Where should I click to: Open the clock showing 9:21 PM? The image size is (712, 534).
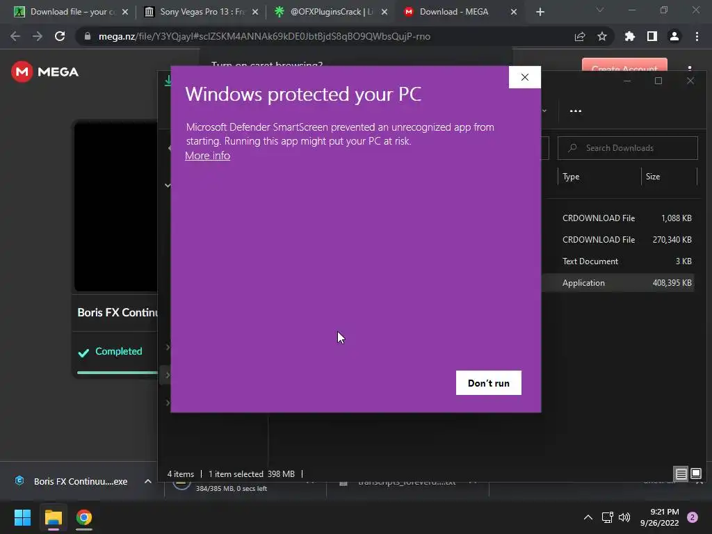tap(660, 517)
